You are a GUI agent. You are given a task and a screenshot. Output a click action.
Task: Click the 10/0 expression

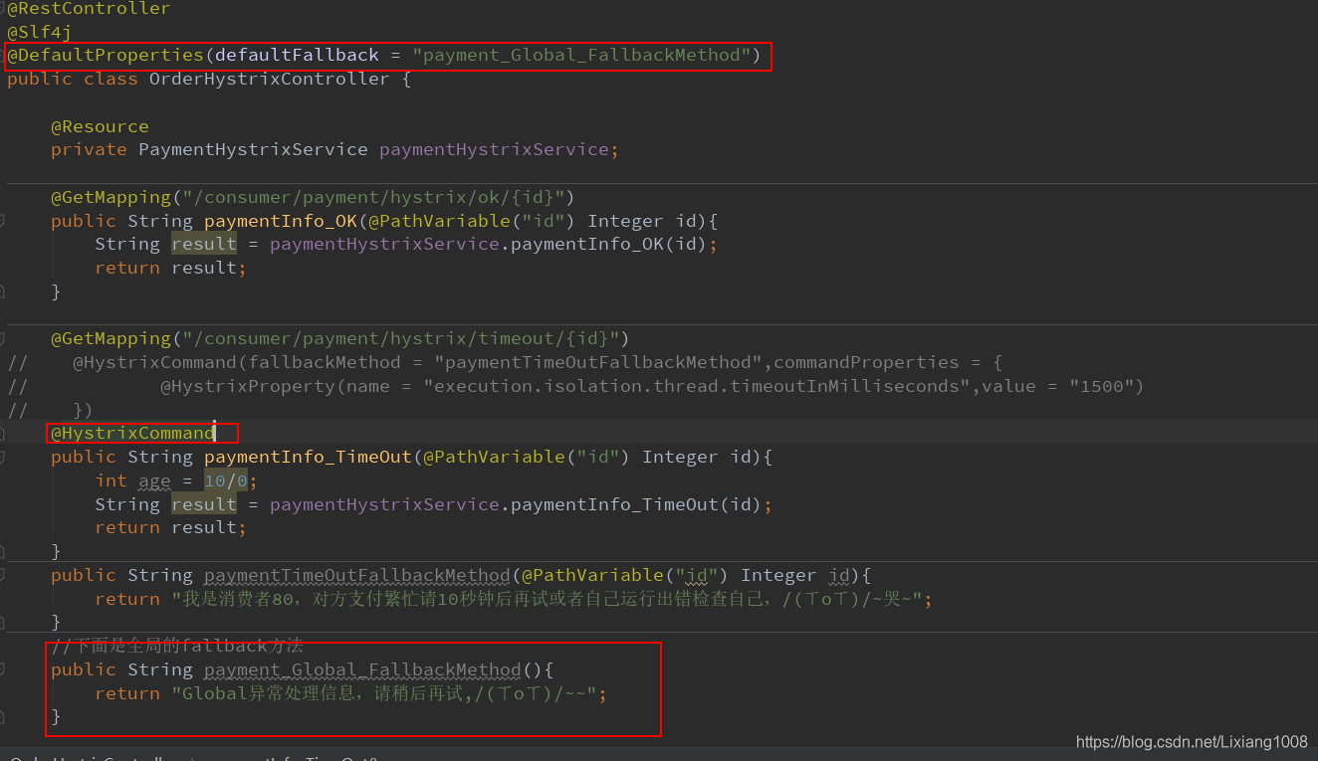[225, 480]
